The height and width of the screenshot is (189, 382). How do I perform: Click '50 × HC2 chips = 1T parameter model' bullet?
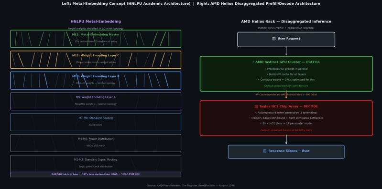coord(286,123)
